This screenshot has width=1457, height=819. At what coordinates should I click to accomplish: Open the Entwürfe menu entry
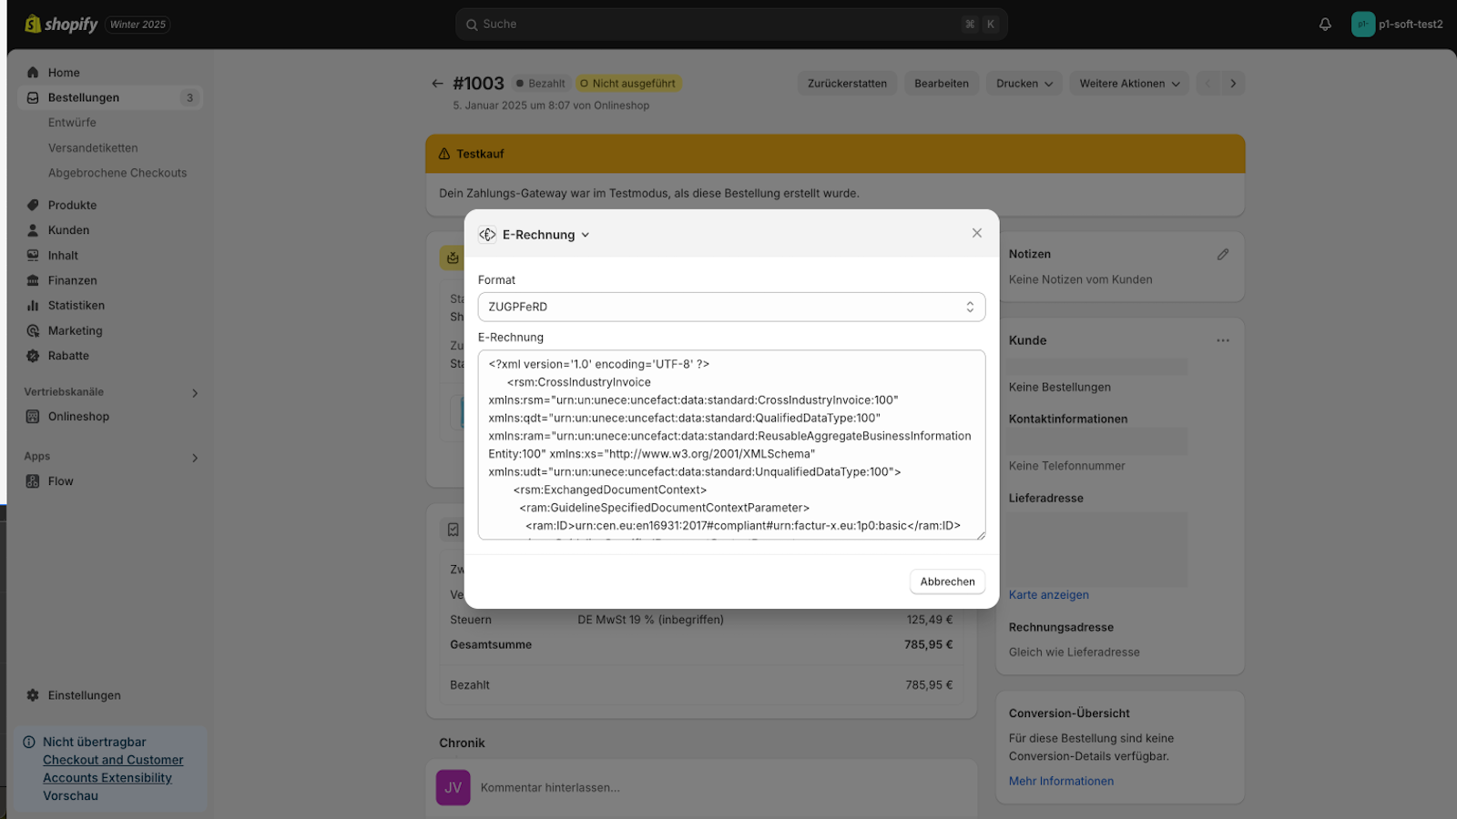(73, 122)
